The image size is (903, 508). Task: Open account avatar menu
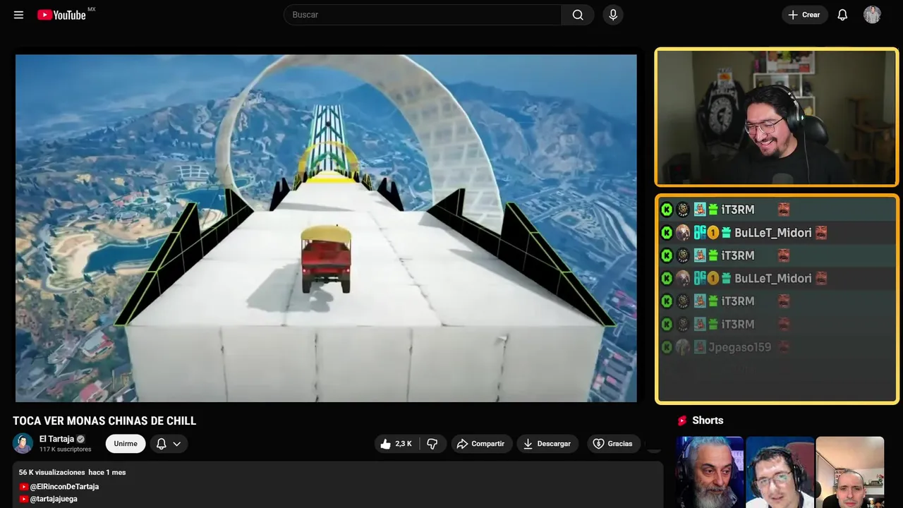(x=872, y=15)
